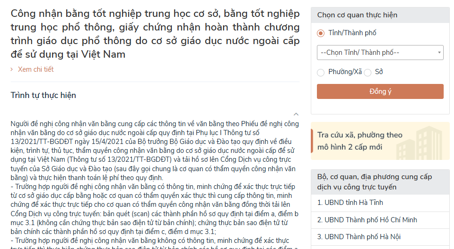Screen dimensions: 454x249
Task: Click the building icon in the lookup banner
Action: coord(420,143)
